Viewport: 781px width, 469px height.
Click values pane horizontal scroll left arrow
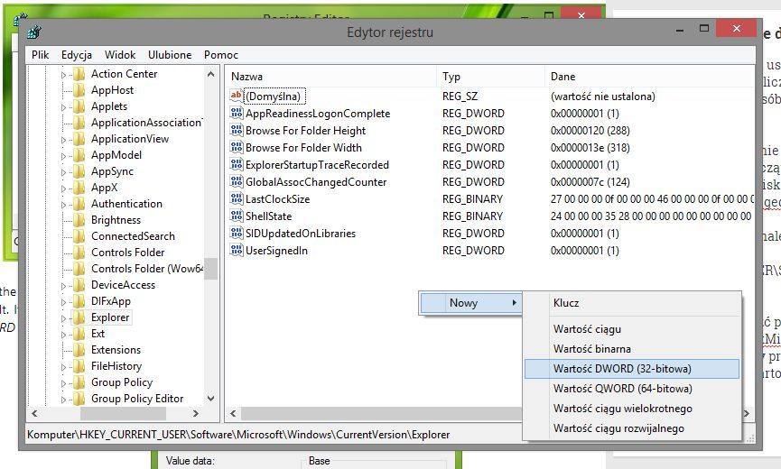(233, 413)
